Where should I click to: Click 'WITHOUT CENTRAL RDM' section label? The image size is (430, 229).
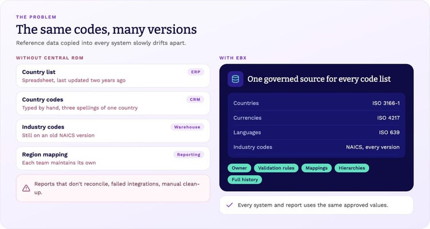tap(50, 58)
